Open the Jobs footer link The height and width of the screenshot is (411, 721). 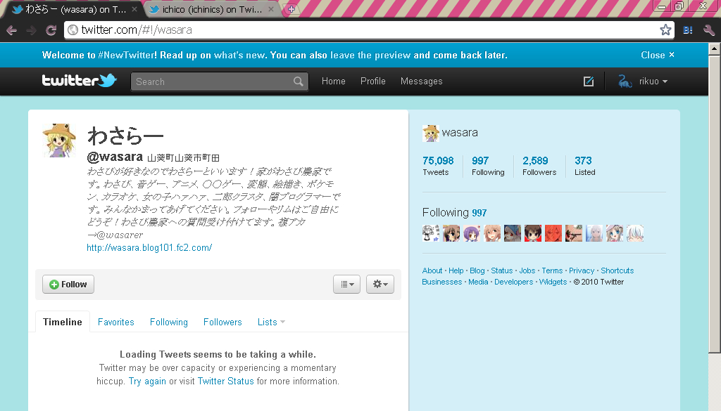point(527,270)
